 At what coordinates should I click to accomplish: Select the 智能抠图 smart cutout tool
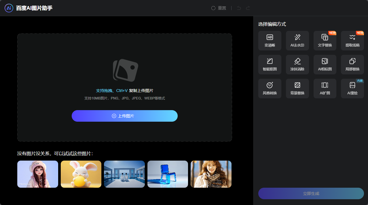[x=270, y=64]
